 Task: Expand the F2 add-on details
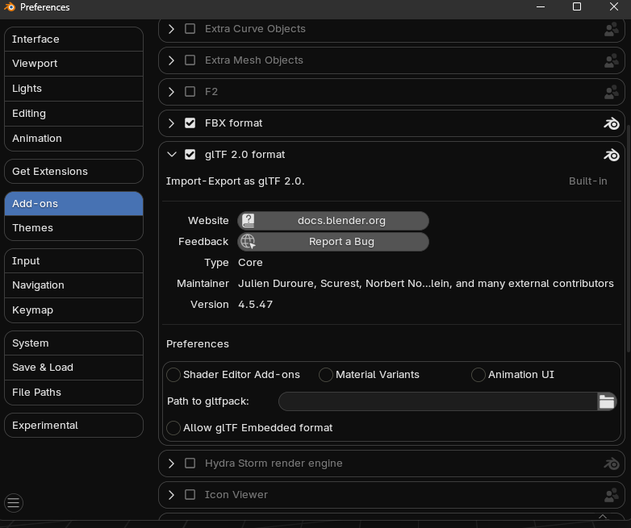(171, 92)
